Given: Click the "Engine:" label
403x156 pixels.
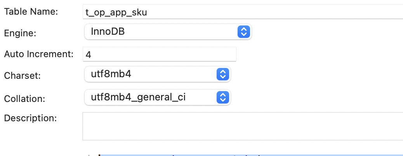Looking at the screenshot, I should pyautogui.click(x=20, y=33).
